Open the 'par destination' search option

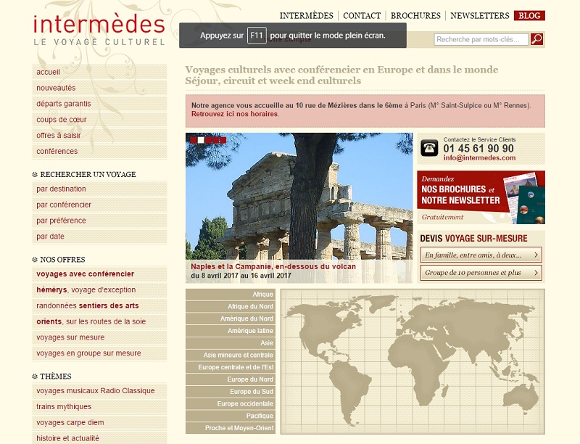coord(61,189)
